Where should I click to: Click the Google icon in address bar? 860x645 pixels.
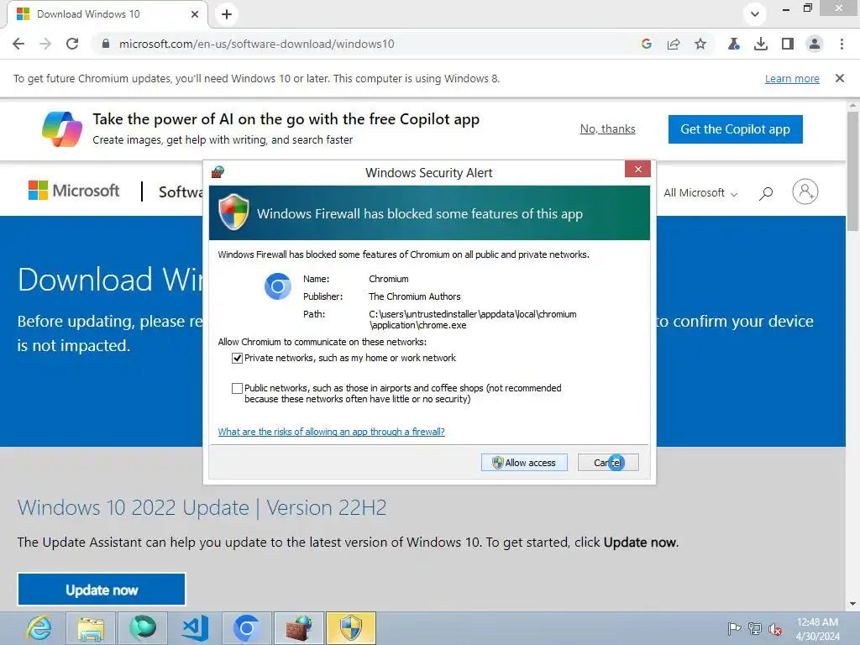click(647, 44)
